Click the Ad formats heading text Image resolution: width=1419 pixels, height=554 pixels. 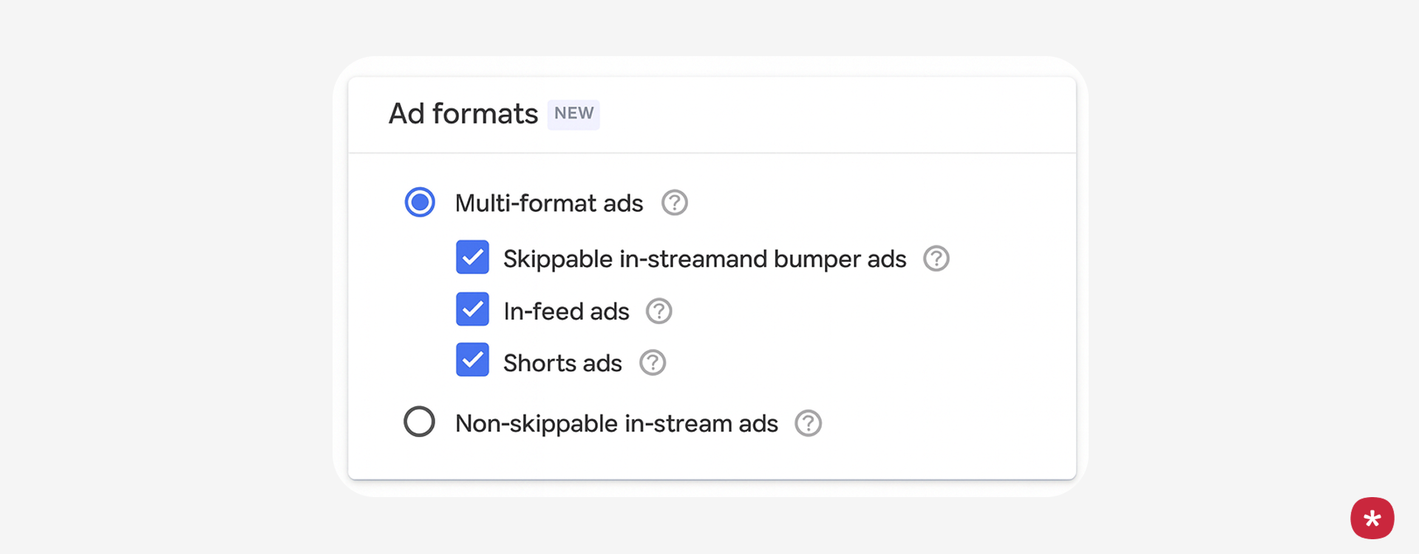coord(463,114)
